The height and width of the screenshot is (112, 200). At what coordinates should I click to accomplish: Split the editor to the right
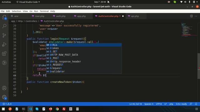(191, 16)
